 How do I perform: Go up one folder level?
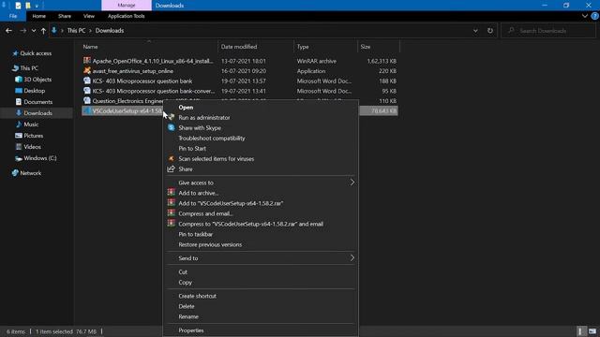coord(43,31)
